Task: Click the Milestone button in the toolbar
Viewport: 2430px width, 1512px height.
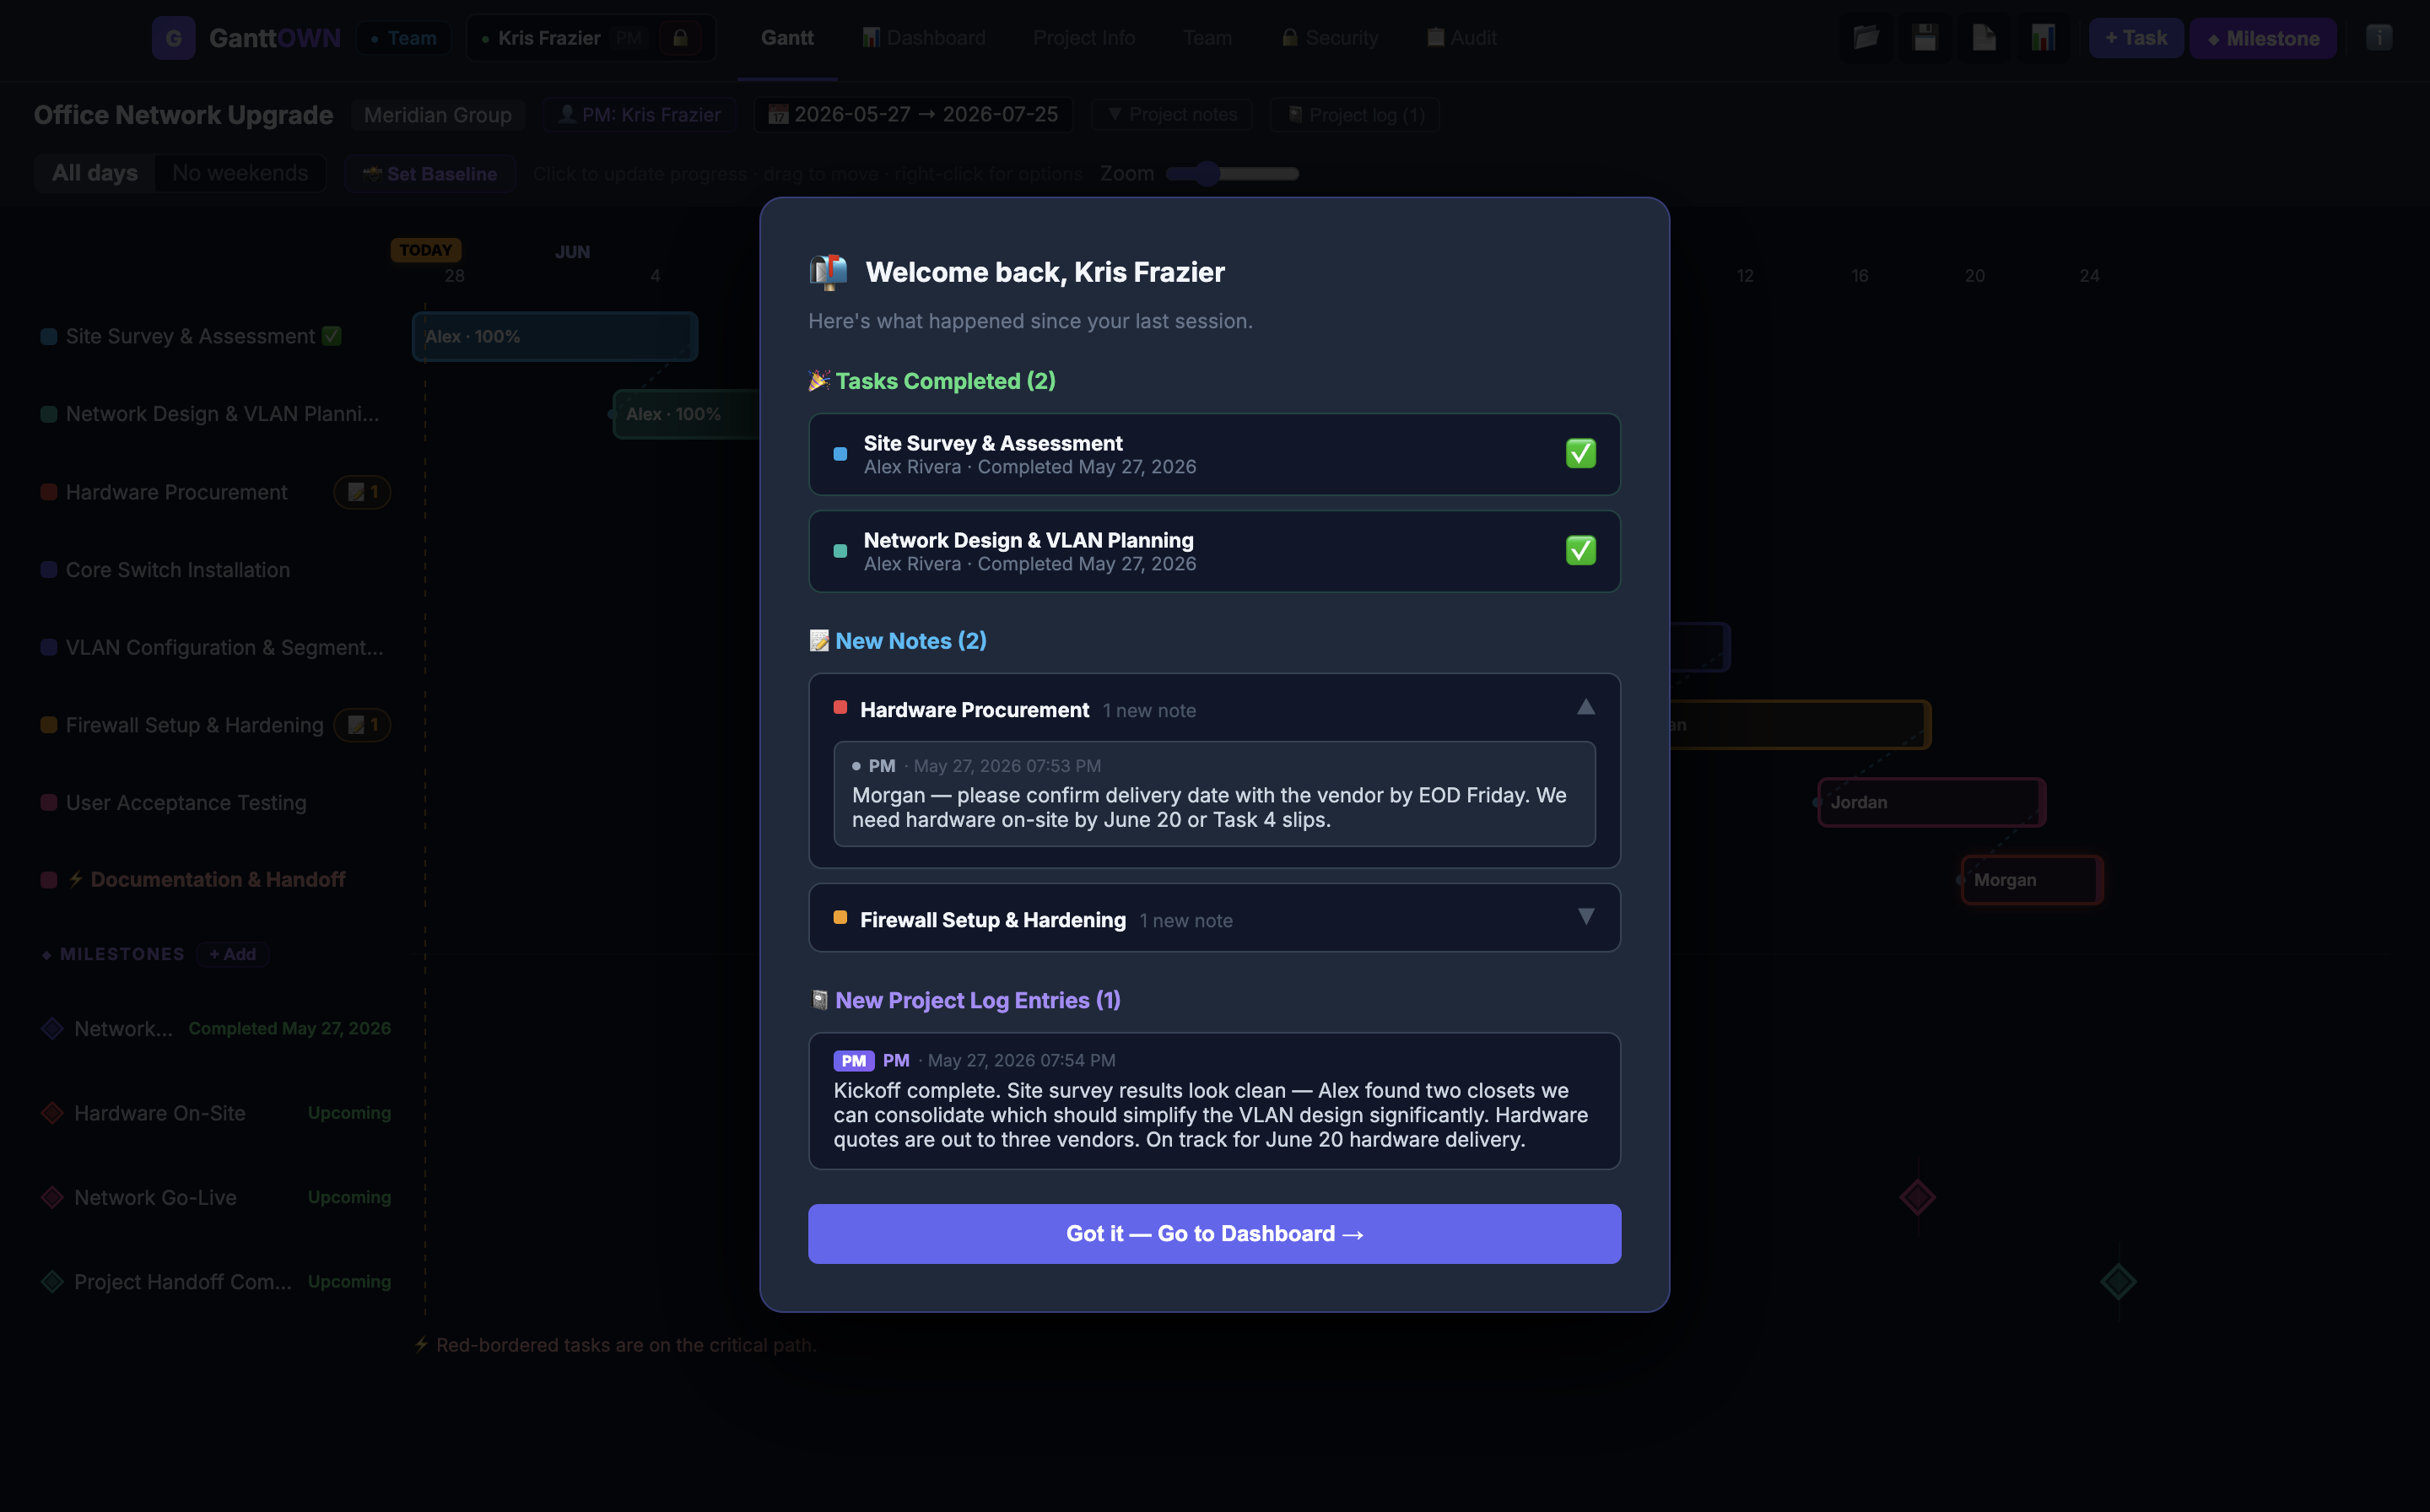Action: pos(2263,38)
